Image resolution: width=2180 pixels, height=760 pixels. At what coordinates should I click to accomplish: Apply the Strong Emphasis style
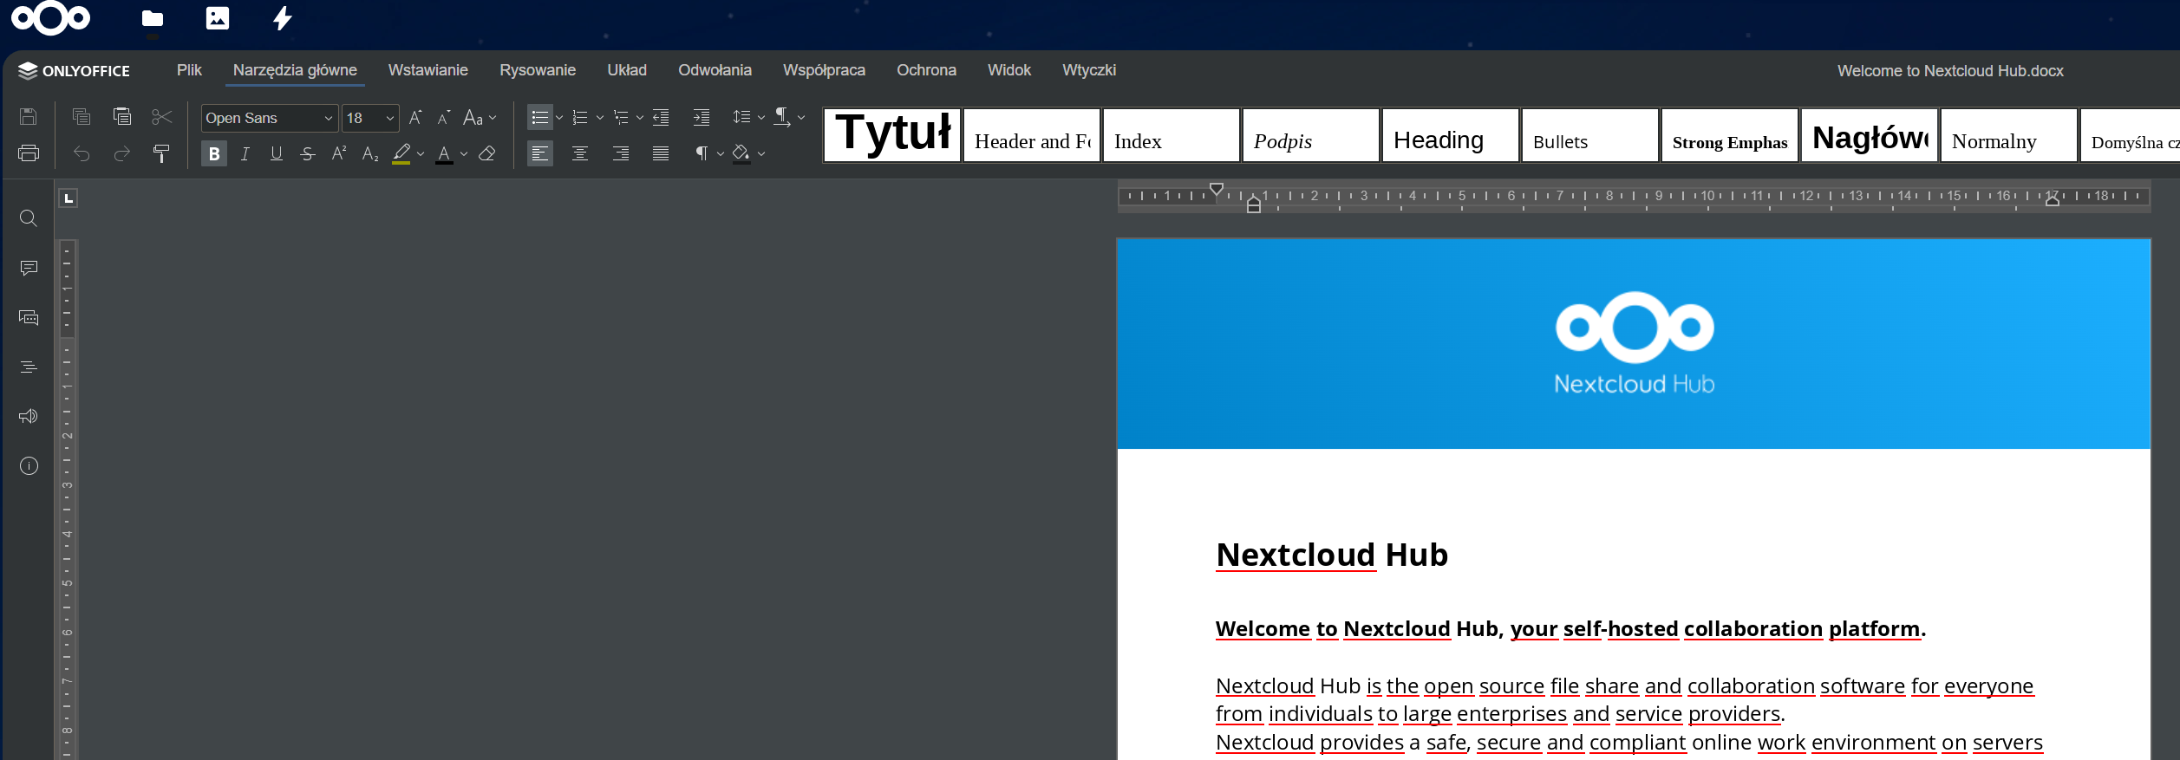tap(1730, 134)
